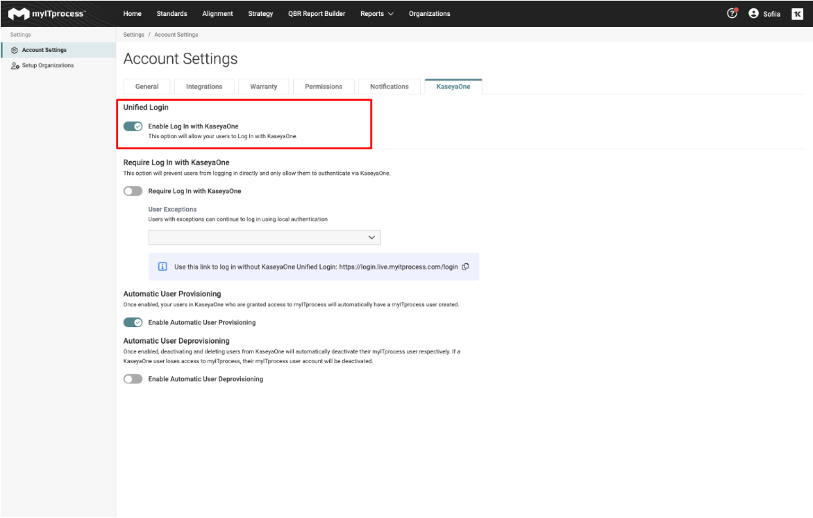
Task: Click the blue info icon in the link banner
Action: coord(162,267)
